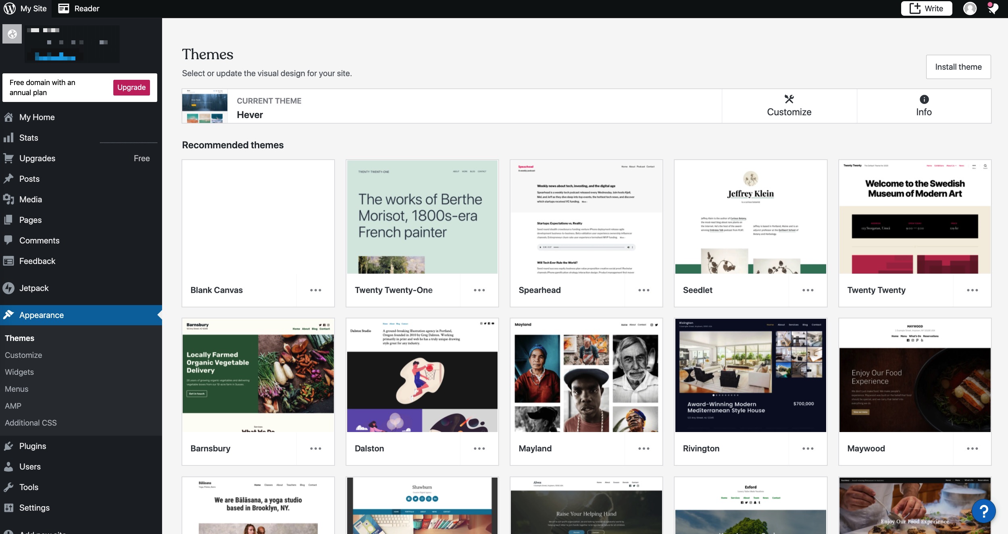
Task: Open Menus submenu item
Action: (17, 389)
